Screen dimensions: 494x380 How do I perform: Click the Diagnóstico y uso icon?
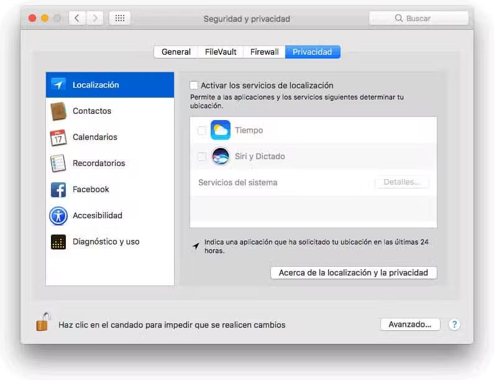pyautogui.click(x=58, y=242)
